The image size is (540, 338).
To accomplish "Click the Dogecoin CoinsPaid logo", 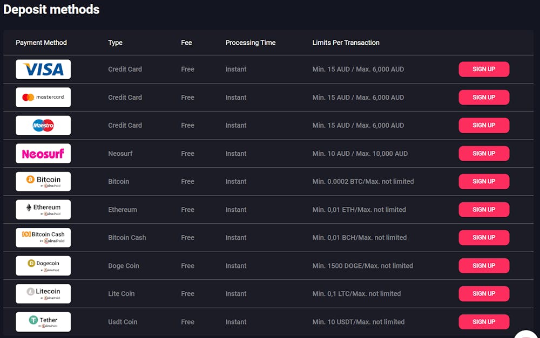I will point(43,266).
